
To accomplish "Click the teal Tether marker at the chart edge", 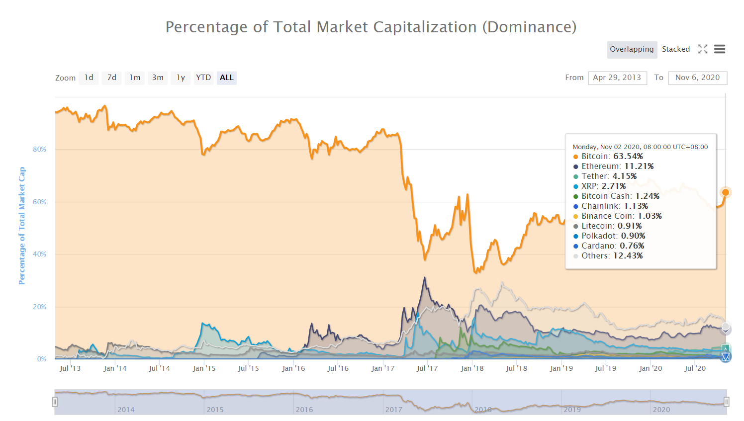I will (x=726, y=348).
